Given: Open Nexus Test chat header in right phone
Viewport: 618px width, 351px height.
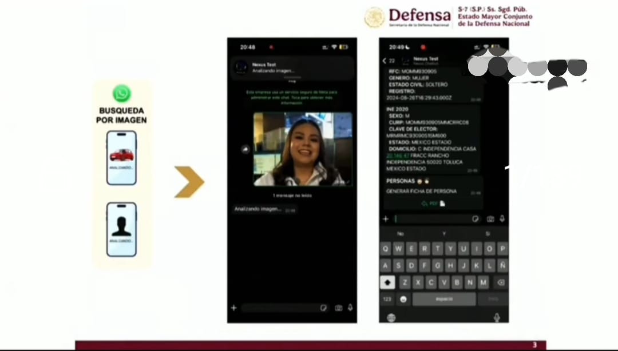Looking at the screenshot, I should pyautogui.click(x=426, y=60).
